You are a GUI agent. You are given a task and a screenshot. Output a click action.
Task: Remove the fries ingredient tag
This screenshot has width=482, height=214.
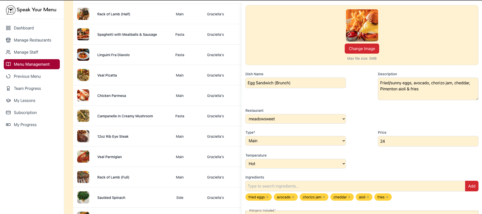pyautogui.click(x=387, y=197)
